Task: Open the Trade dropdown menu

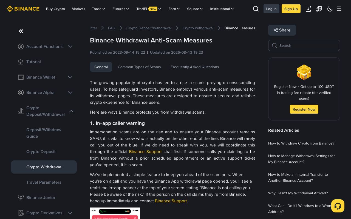Action: [x=99, y=9]
